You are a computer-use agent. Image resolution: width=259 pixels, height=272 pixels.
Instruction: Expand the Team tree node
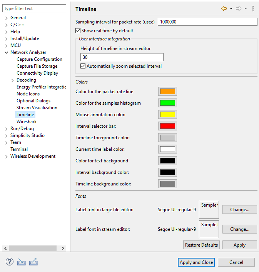[7, 143]
